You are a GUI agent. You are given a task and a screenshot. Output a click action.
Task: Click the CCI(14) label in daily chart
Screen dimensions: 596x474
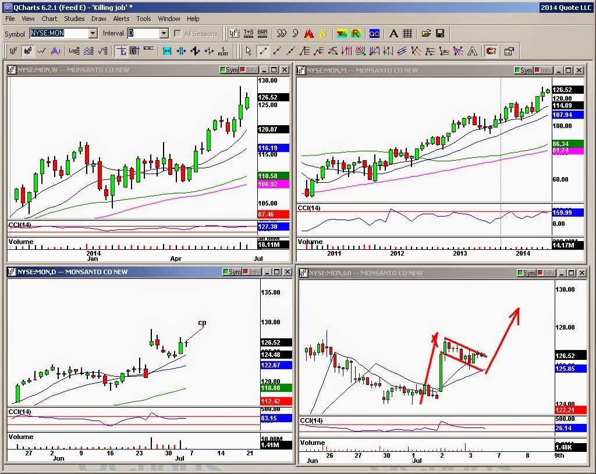20,412
